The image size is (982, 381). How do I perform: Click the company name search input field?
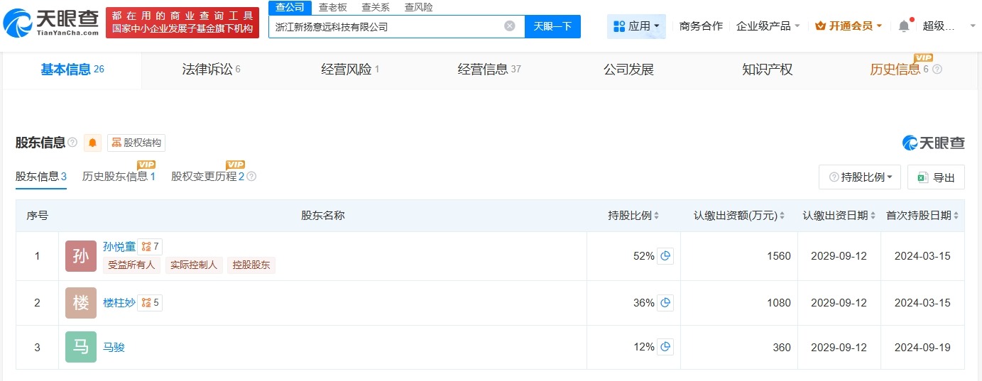pyautogui.click(x=387, y=26)
